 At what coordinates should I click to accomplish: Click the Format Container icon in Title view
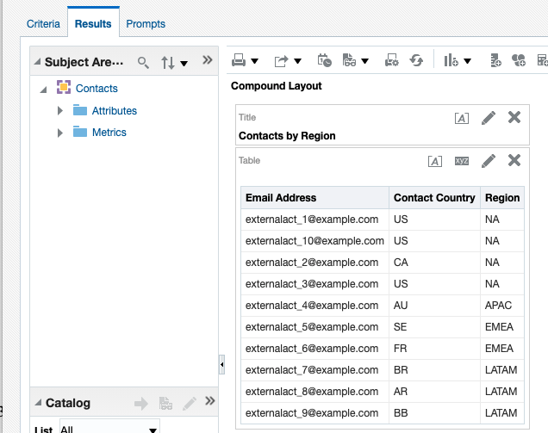tap(462, 119)
